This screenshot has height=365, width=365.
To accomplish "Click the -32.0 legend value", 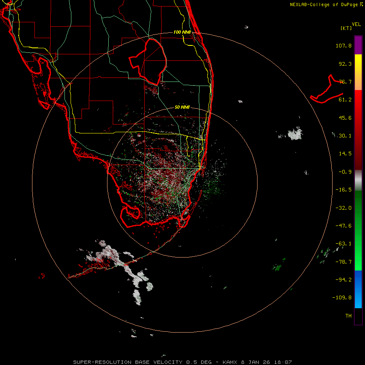I will coord(344,208).
